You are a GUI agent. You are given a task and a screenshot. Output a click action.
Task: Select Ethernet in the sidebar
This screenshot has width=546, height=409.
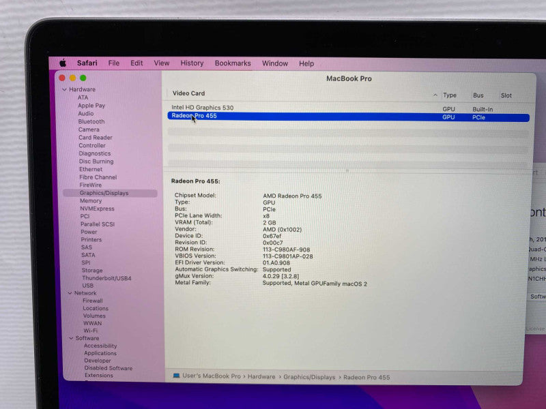pos(91,169)
